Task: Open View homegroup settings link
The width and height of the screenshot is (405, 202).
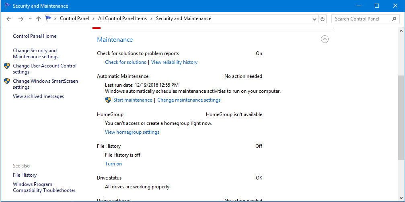Action: coord(132,132)
